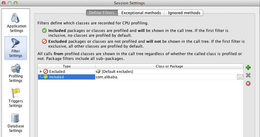Delete selected filter with gray X icon
Screen dimensions: 260x137
point(248,75)
